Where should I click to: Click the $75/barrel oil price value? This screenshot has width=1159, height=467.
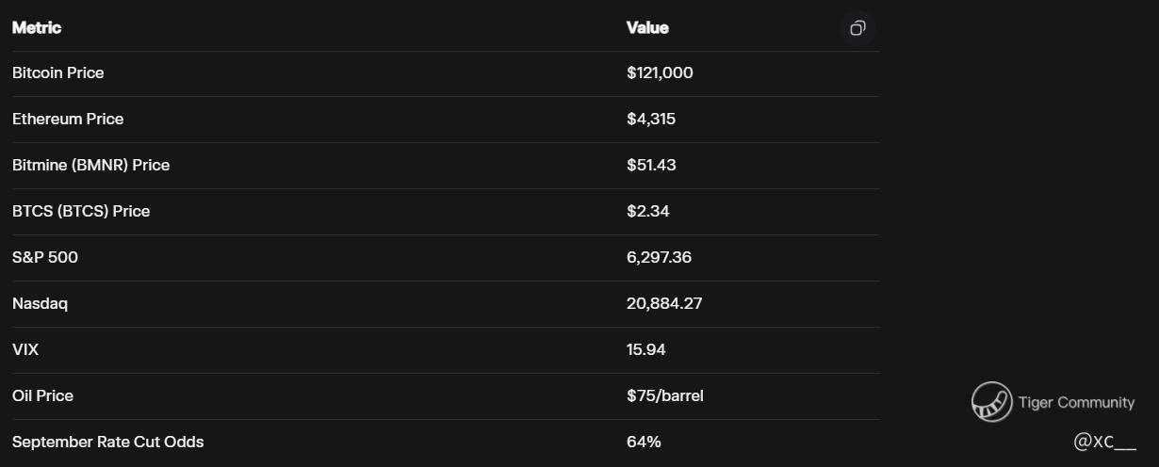(x=665, y=396)
